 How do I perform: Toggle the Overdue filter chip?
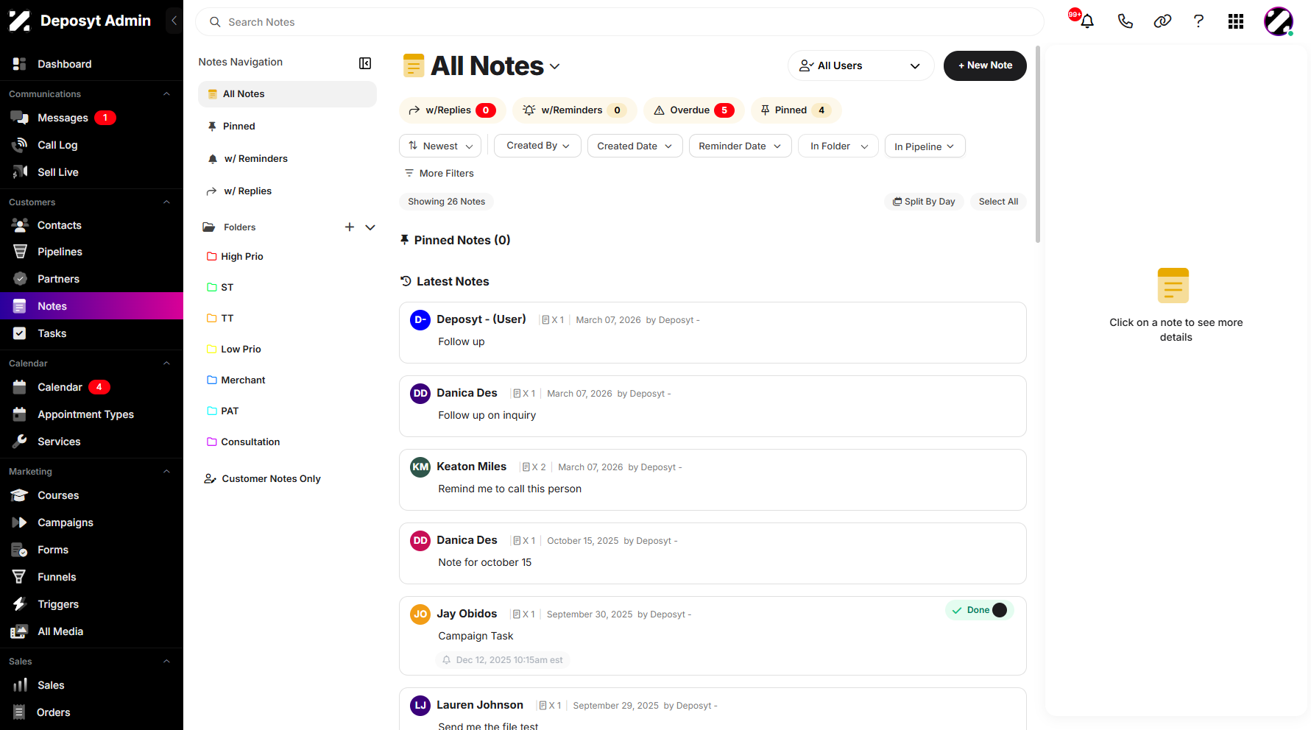pos(694,110)
